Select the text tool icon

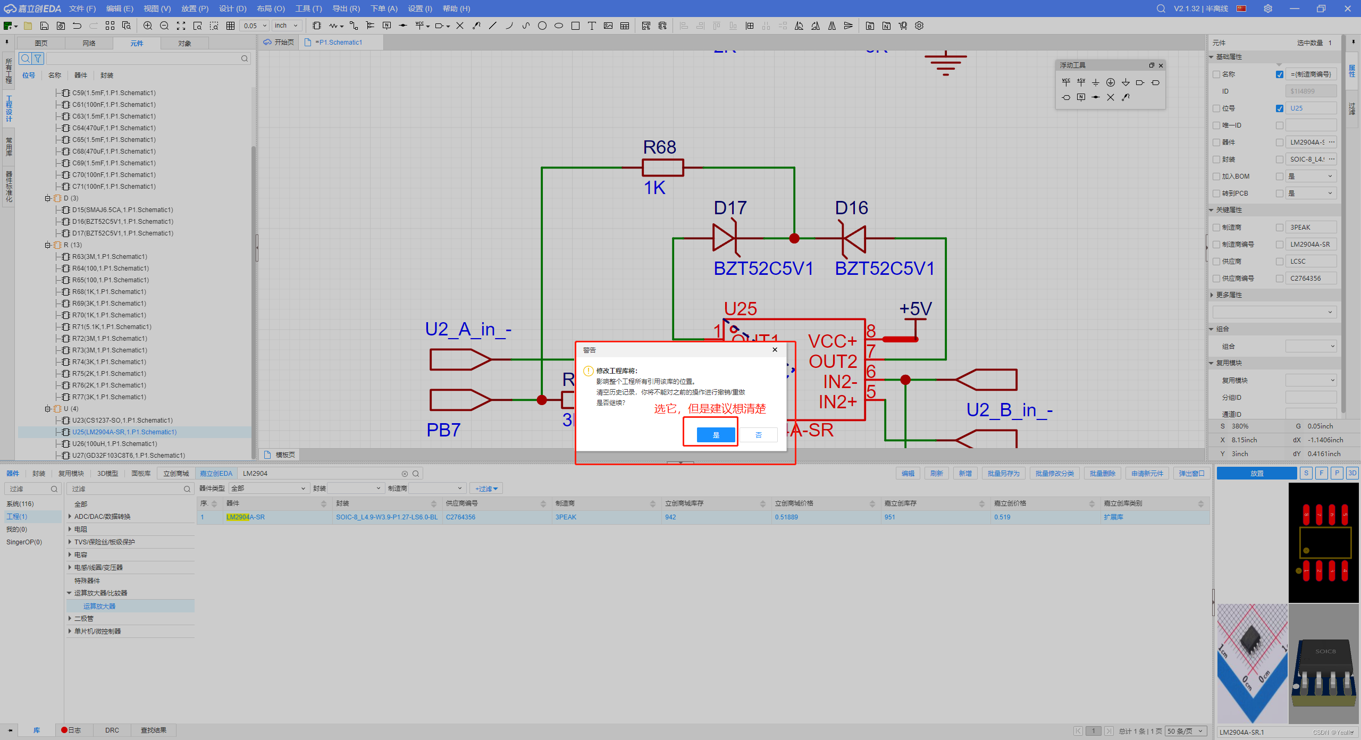591,26
